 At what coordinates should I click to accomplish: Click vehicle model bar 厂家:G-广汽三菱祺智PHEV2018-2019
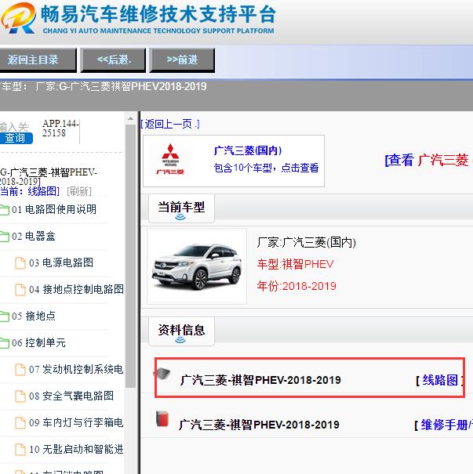point(121,87)
